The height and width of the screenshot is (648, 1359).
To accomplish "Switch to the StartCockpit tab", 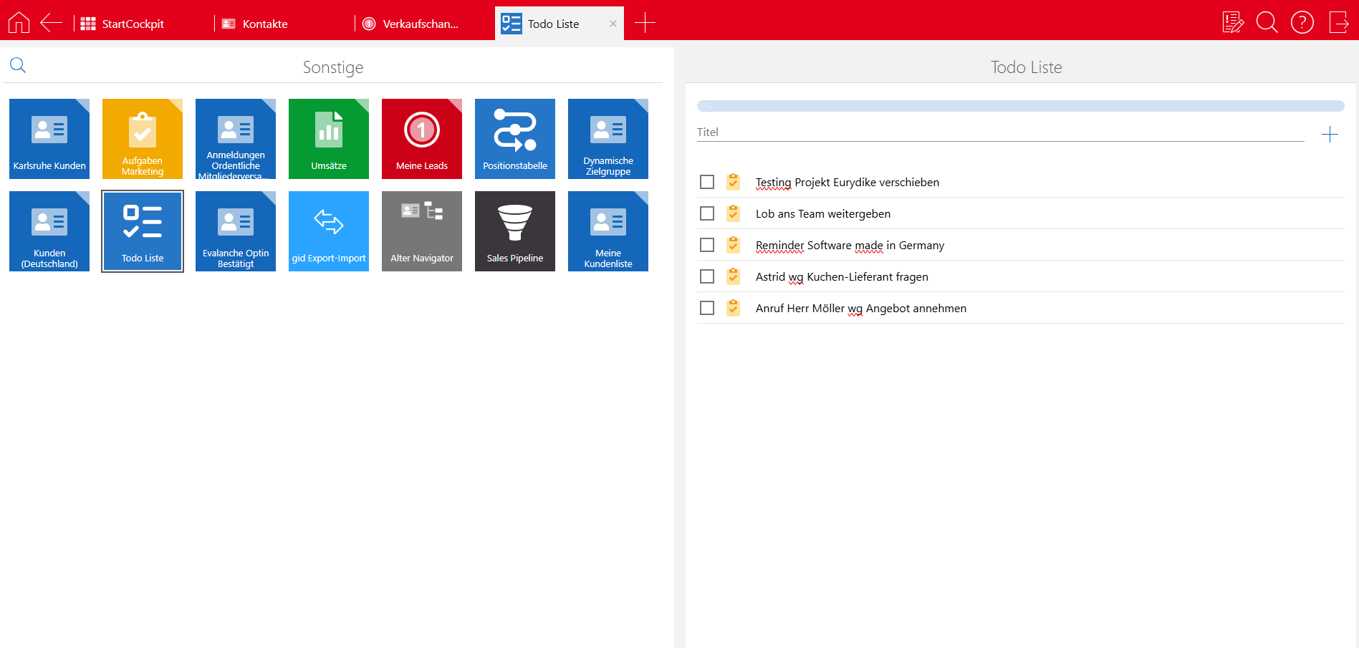I will 133,24.
